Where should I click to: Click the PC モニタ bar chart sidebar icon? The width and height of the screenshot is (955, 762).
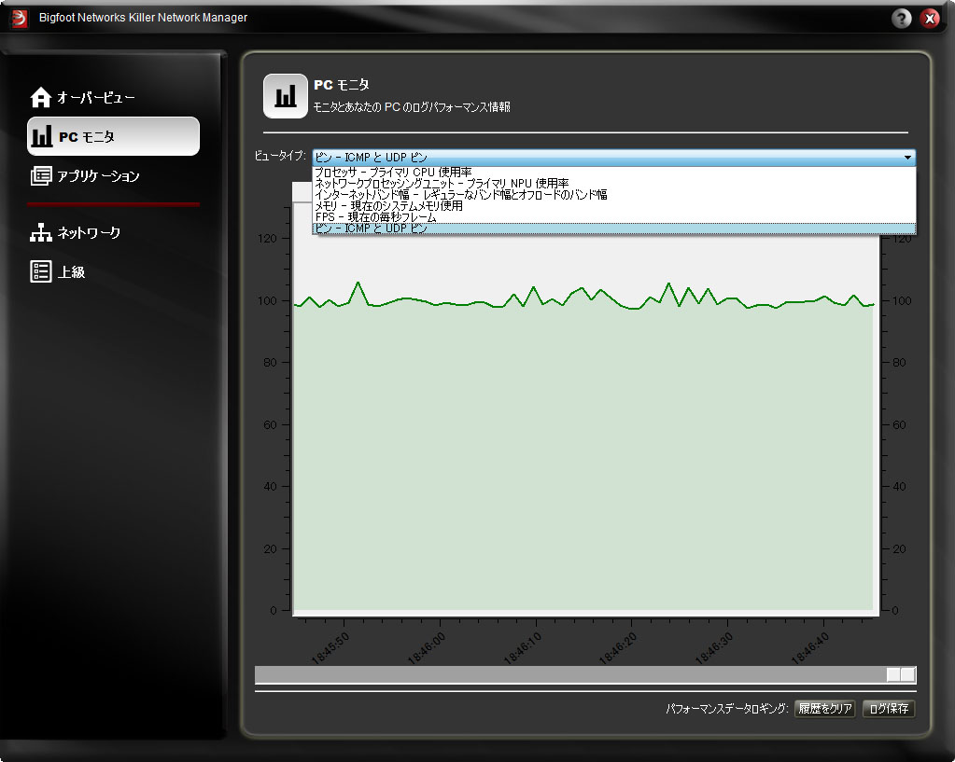pyautogui.click(x=41, y=136)
